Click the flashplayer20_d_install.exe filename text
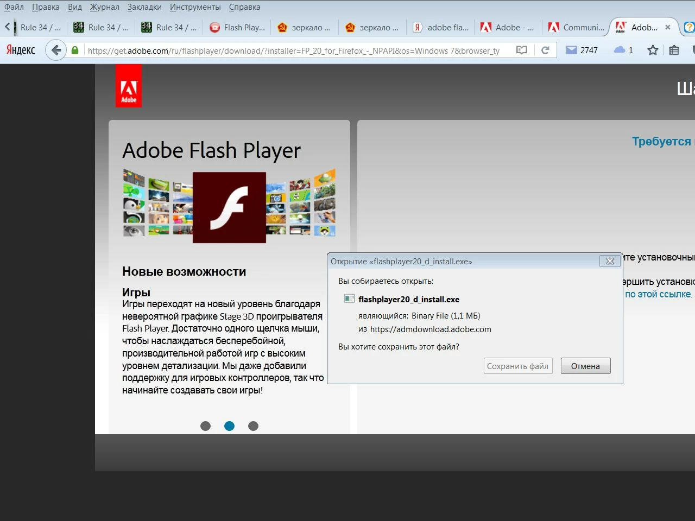 [409, 299]
